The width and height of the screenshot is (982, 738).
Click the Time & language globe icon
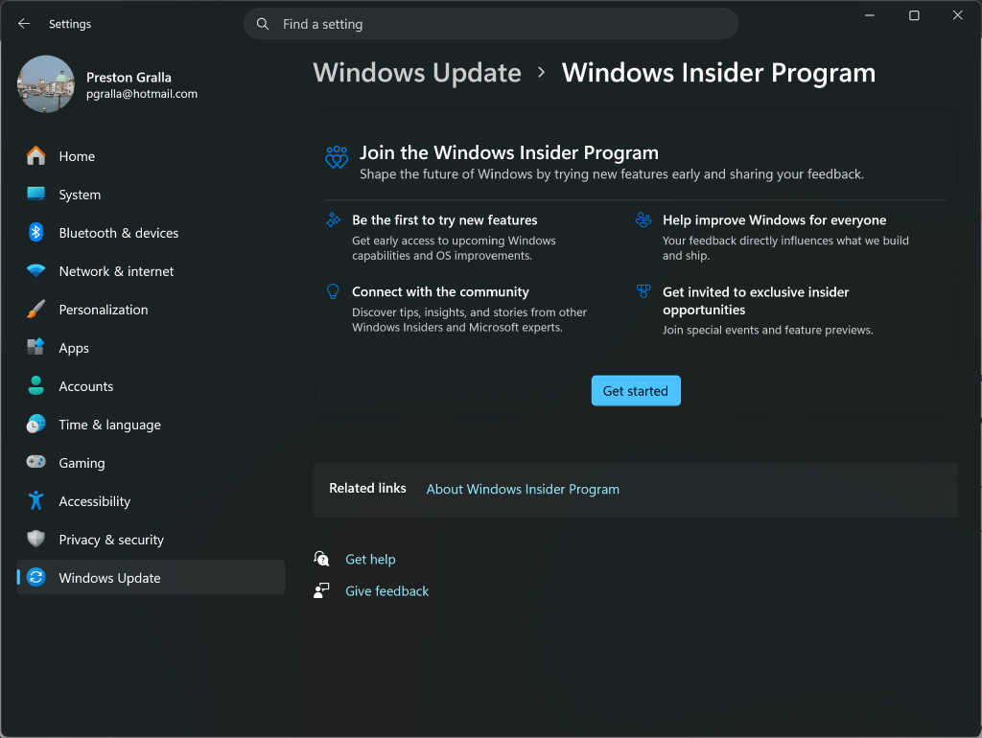coord(35,424)
